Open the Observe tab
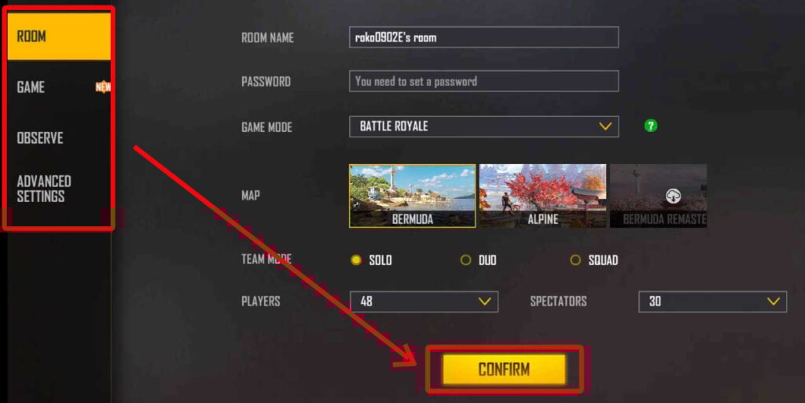Image resolution: width=805 pixels, height=403 pixels. (59, 138)
